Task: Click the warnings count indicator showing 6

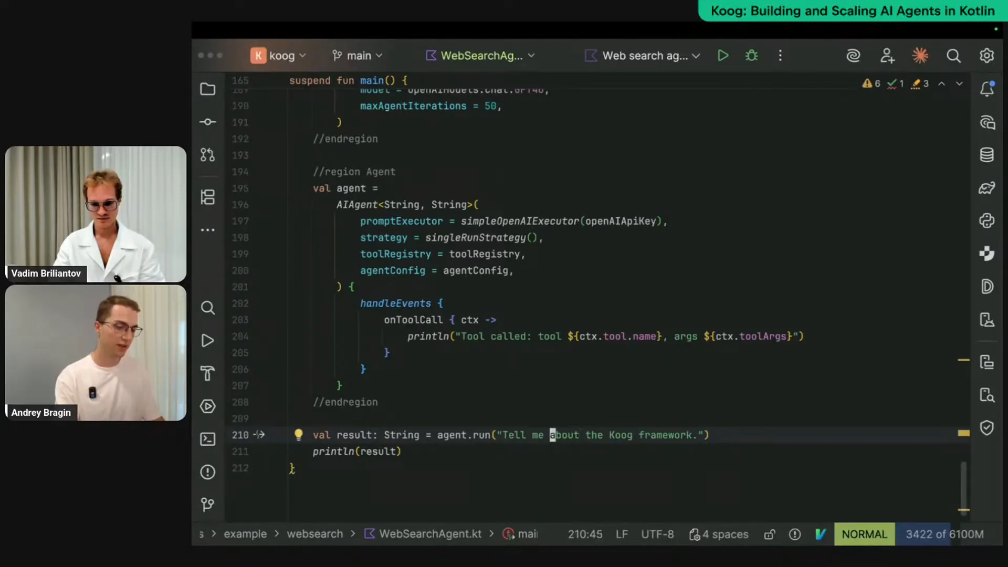Action: click(x=871, y=83)
